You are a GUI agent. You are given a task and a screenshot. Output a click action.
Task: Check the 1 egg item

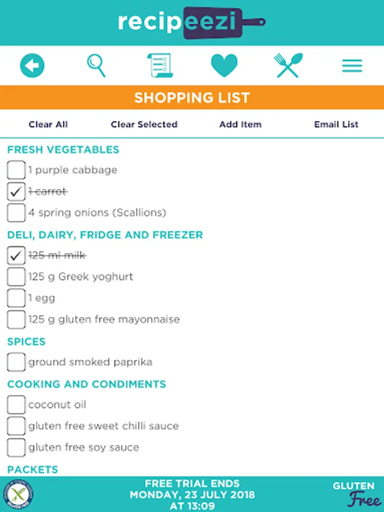click(x=16, y=298)
